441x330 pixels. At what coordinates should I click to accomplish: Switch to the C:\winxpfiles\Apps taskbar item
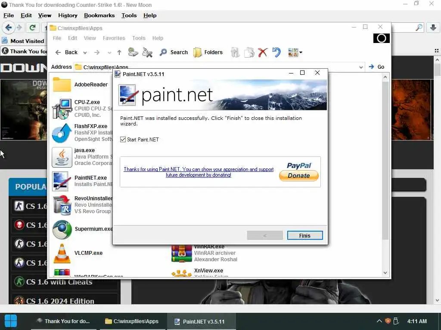pyautogui.click(x=132, y=321)
